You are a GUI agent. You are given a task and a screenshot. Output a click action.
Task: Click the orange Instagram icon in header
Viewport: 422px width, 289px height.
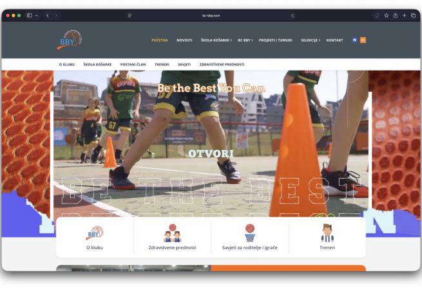click(363, 40)
